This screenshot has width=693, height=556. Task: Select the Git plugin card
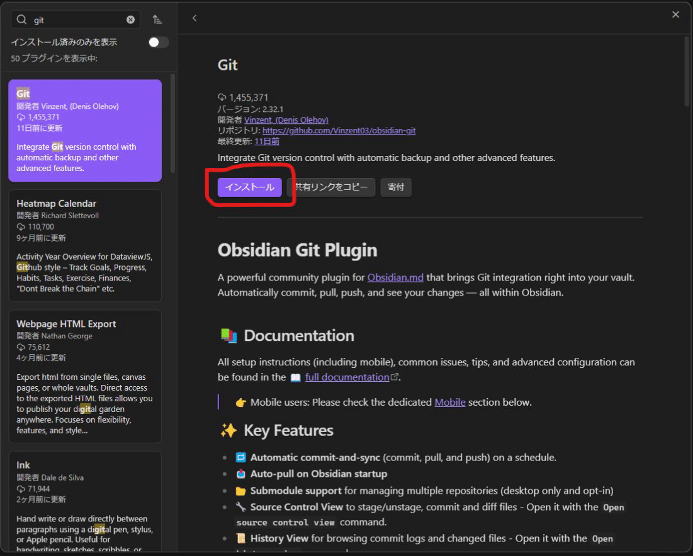coord(85,131)
